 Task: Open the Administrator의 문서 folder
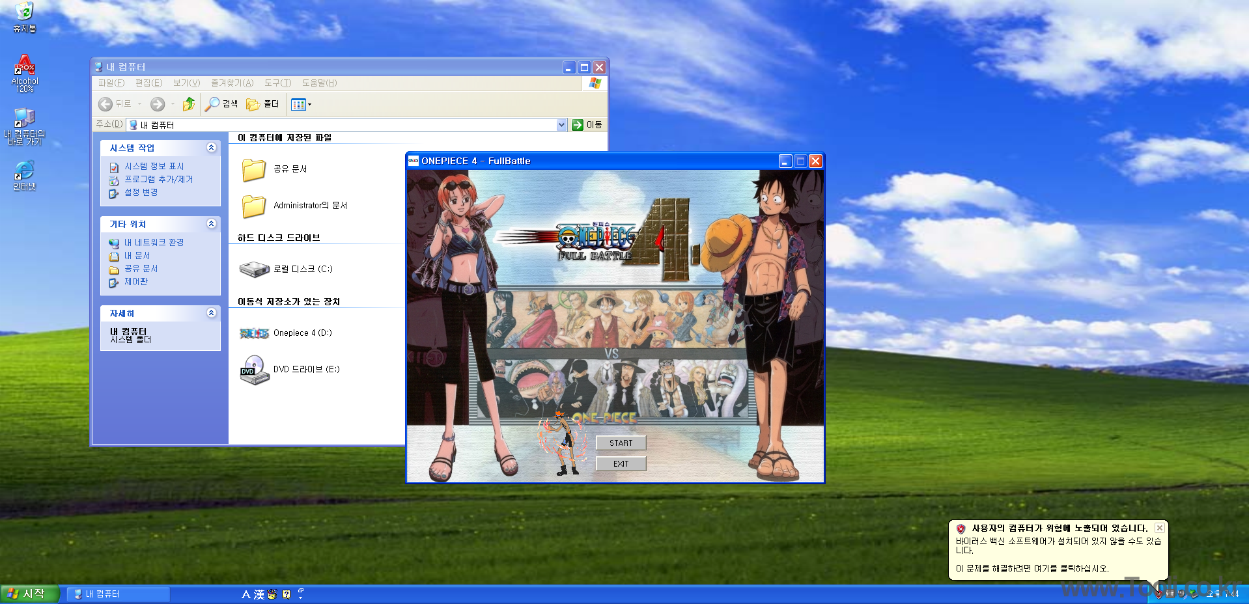tap(254, 206)
